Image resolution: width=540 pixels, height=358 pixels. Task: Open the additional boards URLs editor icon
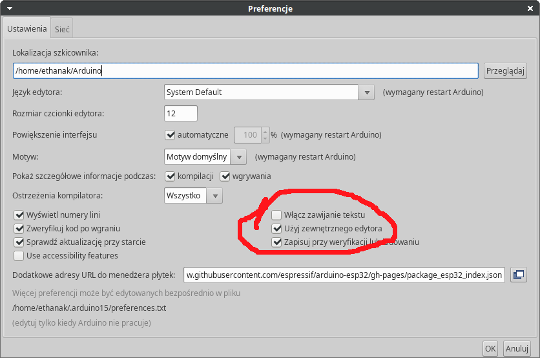[x=518, y=275]
